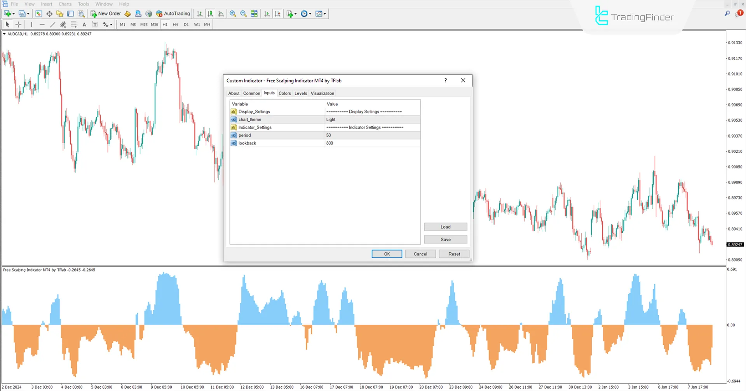Image resolution: width=746 pixels, height=391 pixels.
Task: Open the new chart dropdown arrow
Action: coord(13,14)
